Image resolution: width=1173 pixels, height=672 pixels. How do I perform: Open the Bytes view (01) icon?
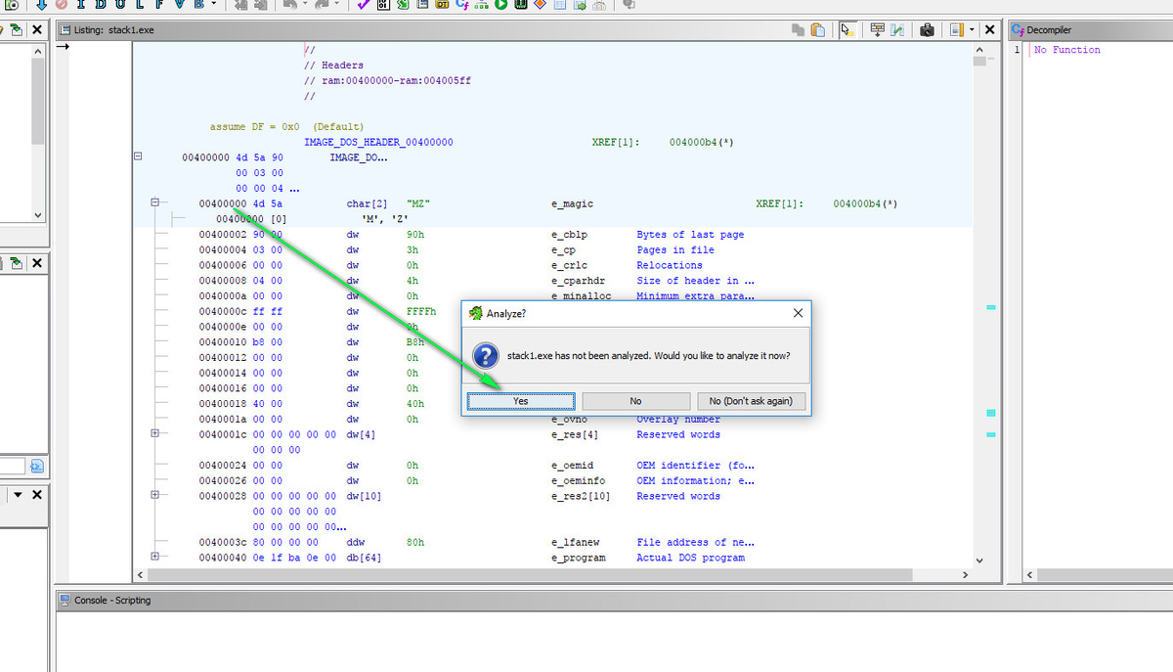[x=382, y=6]
